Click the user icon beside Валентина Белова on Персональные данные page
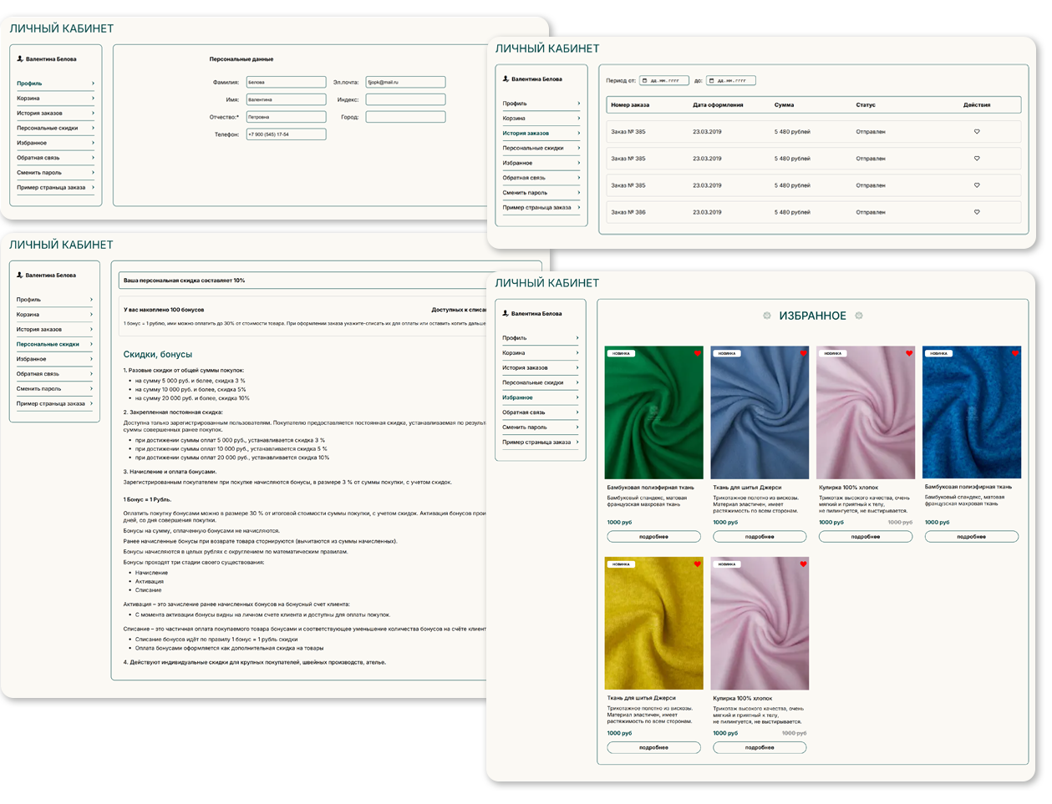This screenshot has height=804, width=1052. 20,59
